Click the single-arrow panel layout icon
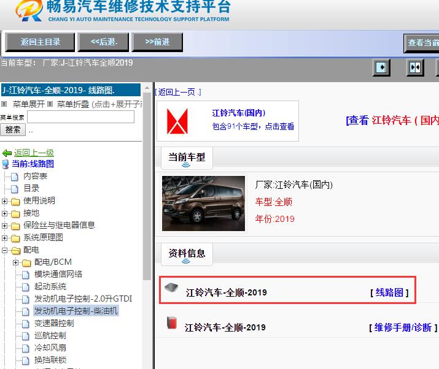The width and height of the screenshot is (439, 369). pyautogui.click(x=381, y=67)
